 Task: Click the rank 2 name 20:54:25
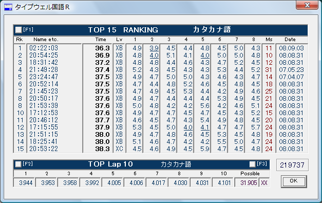pyautogui.click(x=44, y=56)
